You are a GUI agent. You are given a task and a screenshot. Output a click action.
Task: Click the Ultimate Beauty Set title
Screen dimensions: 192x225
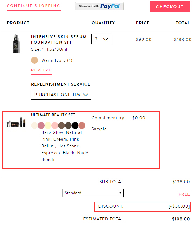coord(53,115)
